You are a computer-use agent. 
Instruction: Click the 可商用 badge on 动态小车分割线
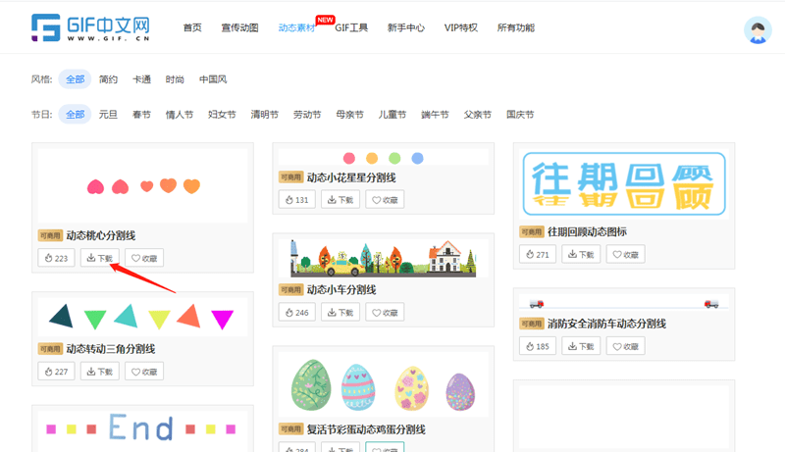click(x=290, y=289)
